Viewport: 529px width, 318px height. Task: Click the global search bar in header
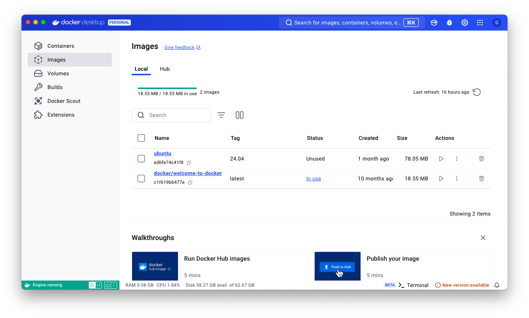coord(352,23)
